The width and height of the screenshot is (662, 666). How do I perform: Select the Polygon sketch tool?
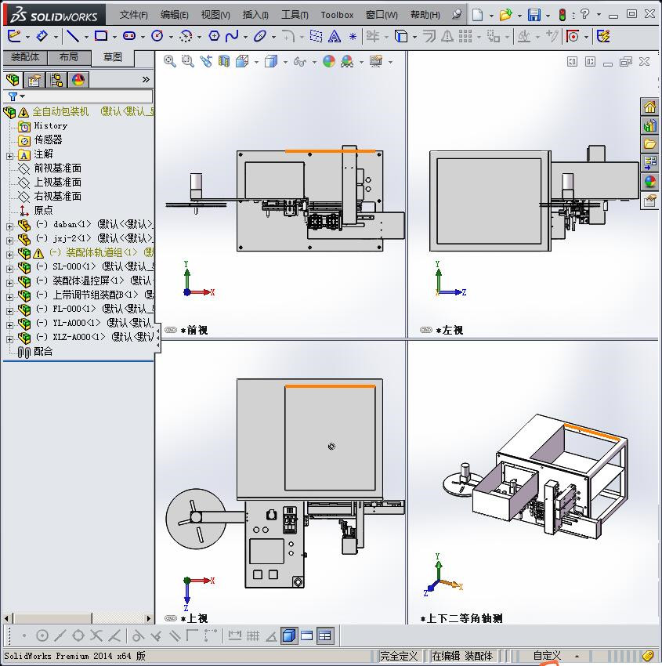pos(214,36)
